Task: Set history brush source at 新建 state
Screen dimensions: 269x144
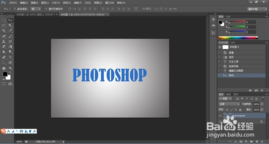Action: [220, 53]
